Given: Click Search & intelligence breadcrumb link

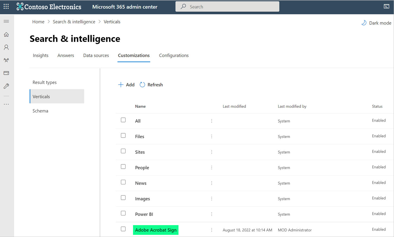Looking at the screenshot, I should click(74, 22).
